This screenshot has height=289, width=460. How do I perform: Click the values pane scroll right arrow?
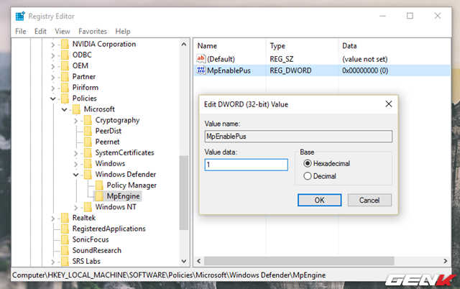(446, 261)
